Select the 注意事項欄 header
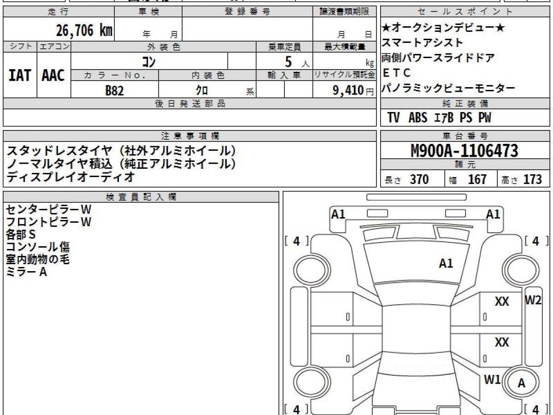 pyautogui.click(x=189, y=136)
